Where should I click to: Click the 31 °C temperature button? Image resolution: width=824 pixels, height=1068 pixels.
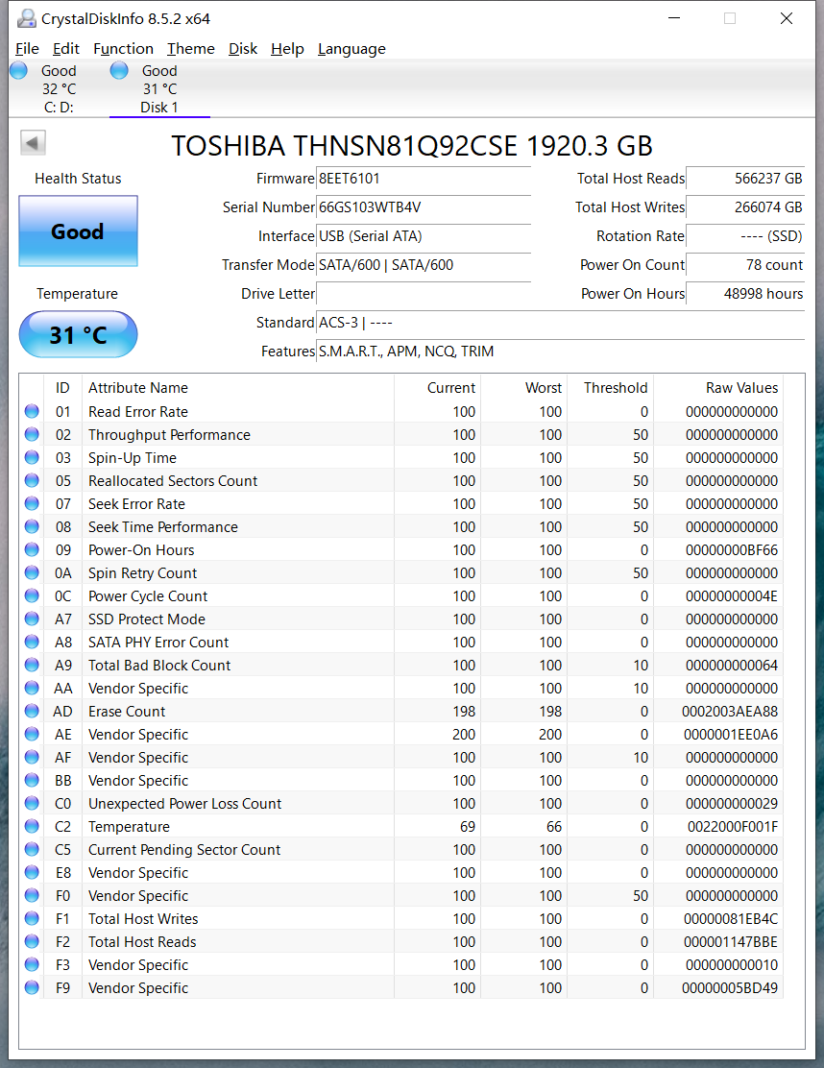pos(79,334)
